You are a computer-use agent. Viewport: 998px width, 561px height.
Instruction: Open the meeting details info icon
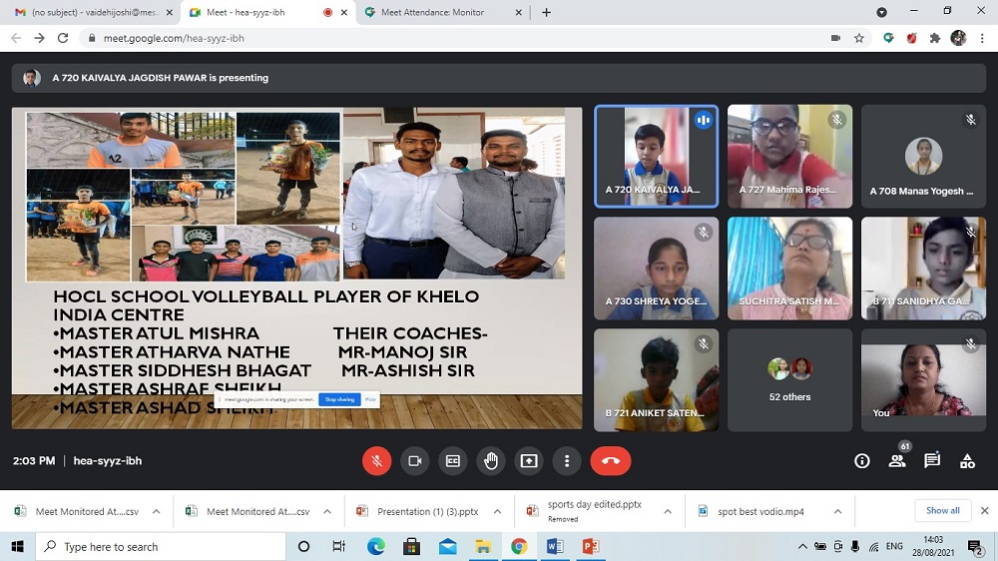(x=862, y=461)
